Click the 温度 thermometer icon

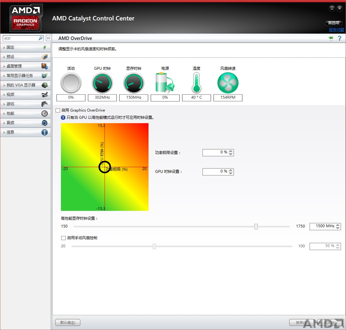(196, 83)
